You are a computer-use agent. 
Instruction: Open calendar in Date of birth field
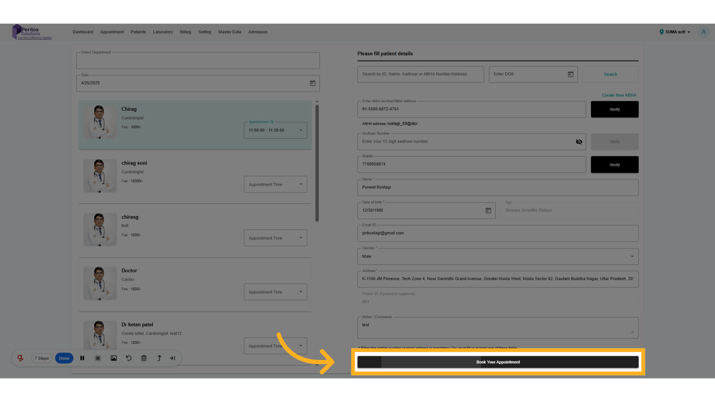click(x=488, y=211)
